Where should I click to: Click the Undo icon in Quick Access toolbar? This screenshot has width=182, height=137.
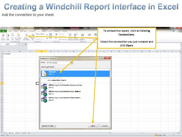7,28
